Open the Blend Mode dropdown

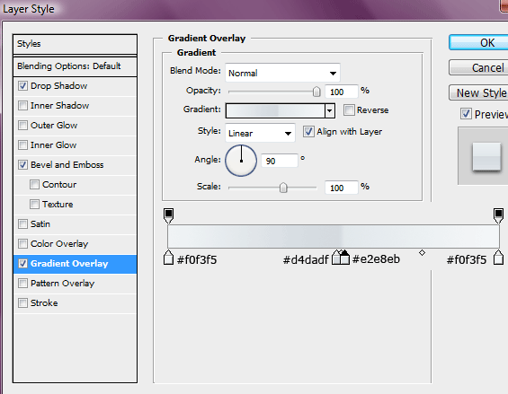282,73
